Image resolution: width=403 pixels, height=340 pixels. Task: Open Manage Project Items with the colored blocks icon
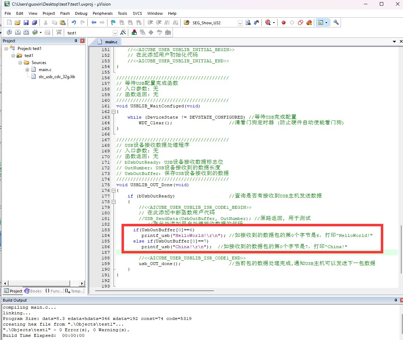tap(134, 32)
